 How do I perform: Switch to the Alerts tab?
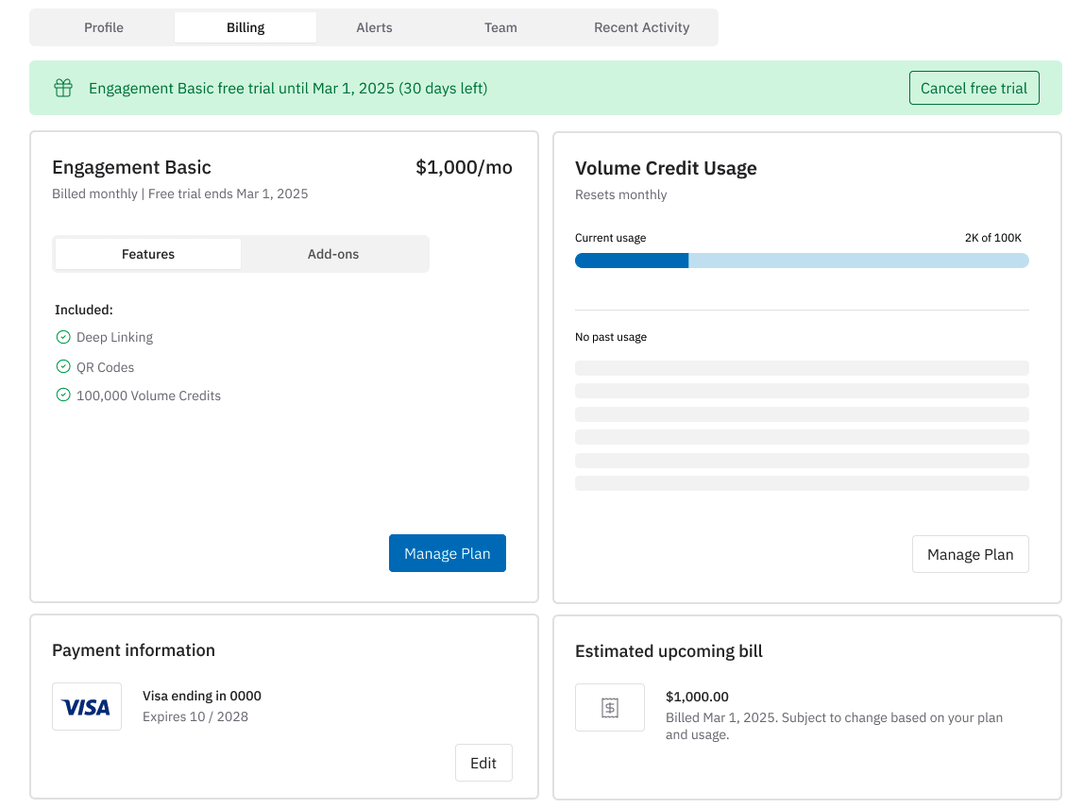374,27
